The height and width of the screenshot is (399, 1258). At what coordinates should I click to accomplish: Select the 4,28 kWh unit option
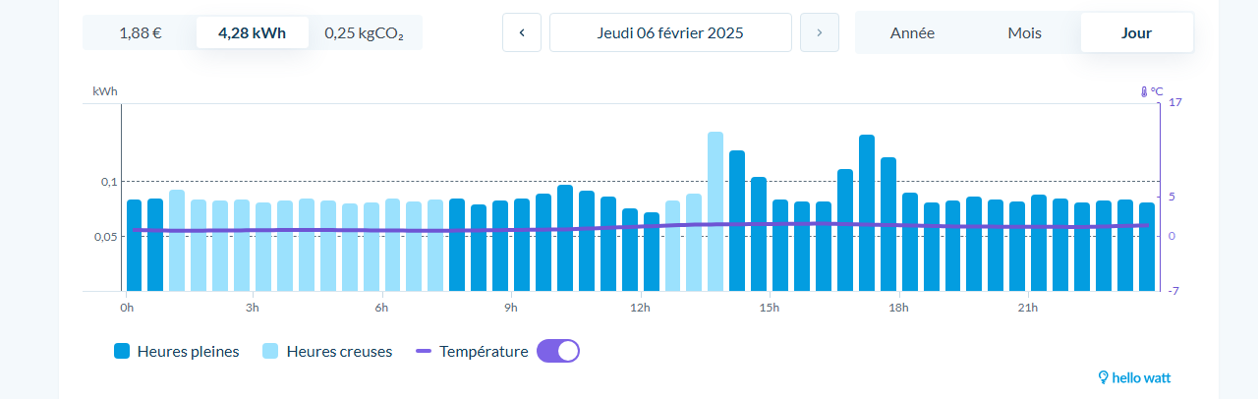(x=253, y=32)
